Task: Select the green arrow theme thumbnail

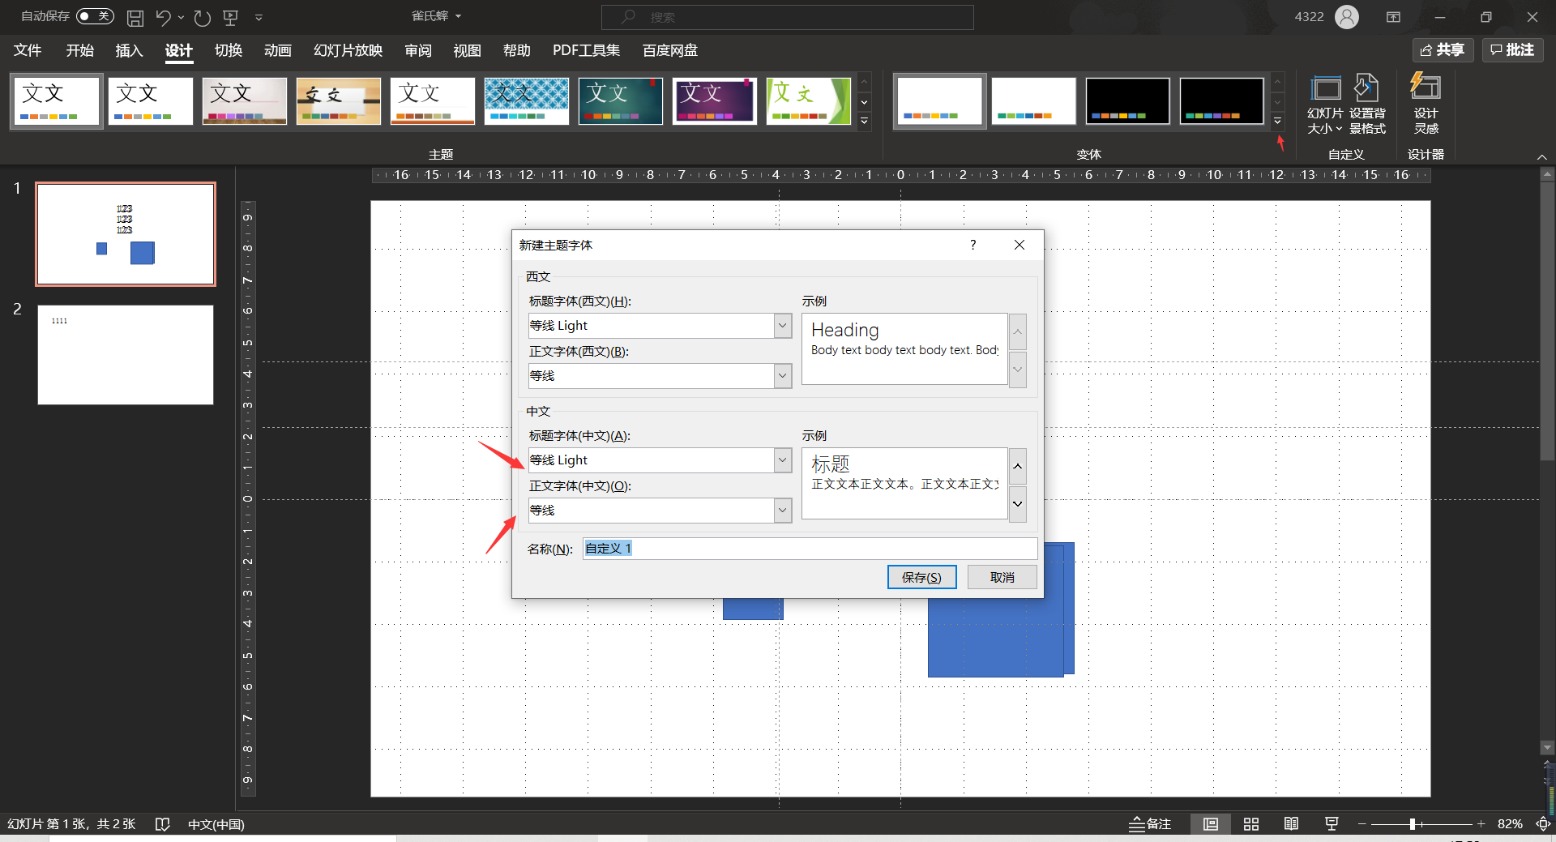Action: pos(809,101)
